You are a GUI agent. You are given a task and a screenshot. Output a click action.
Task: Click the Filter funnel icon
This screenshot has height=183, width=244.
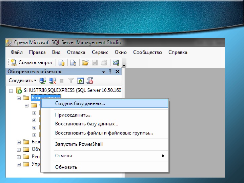(x=71, y=81)
